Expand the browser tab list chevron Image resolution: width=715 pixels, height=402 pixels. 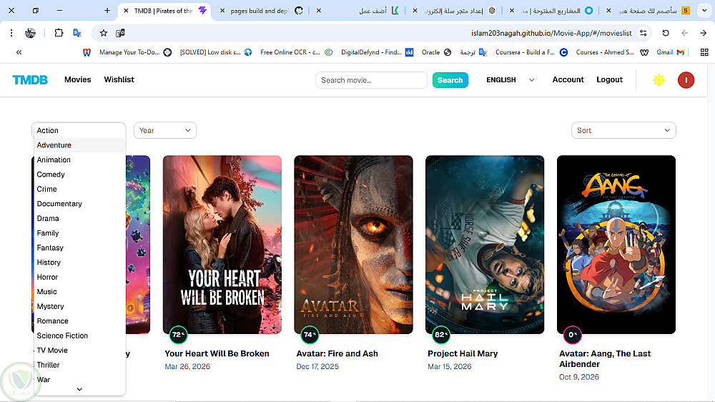704,11
